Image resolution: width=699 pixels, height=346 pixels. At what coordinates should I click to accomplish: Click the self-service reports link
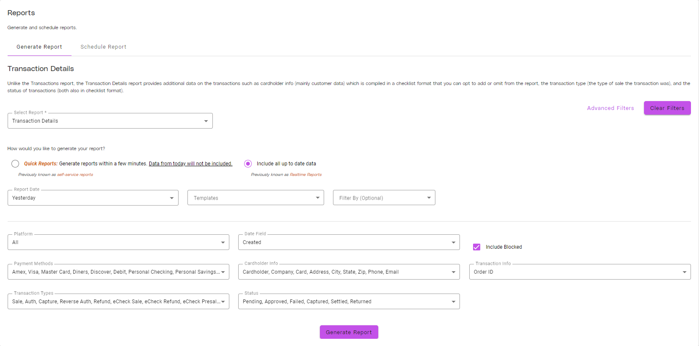point(75,175)
